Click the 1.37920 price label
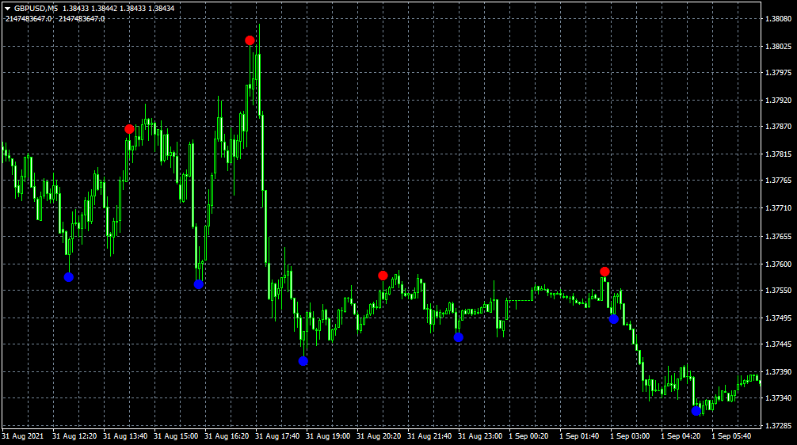797x445 pixels. tap(778, 100)
